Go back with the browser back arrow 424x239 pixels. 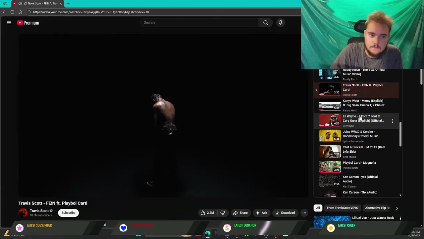pyautogui.click(x=4, y=12)
